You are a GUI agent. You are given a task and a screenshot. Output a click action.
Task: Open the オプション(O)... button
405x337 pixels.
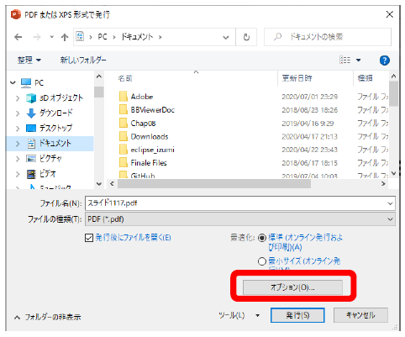[292, 287]
